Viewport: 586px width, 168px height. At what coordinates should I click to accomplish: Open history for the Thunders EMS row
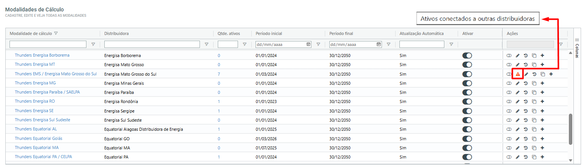click(x=534, y=74)
